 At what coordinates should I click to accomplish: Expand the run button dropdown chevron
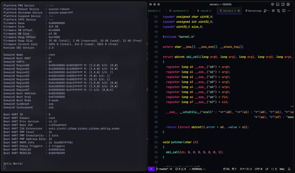pos(269,10)
